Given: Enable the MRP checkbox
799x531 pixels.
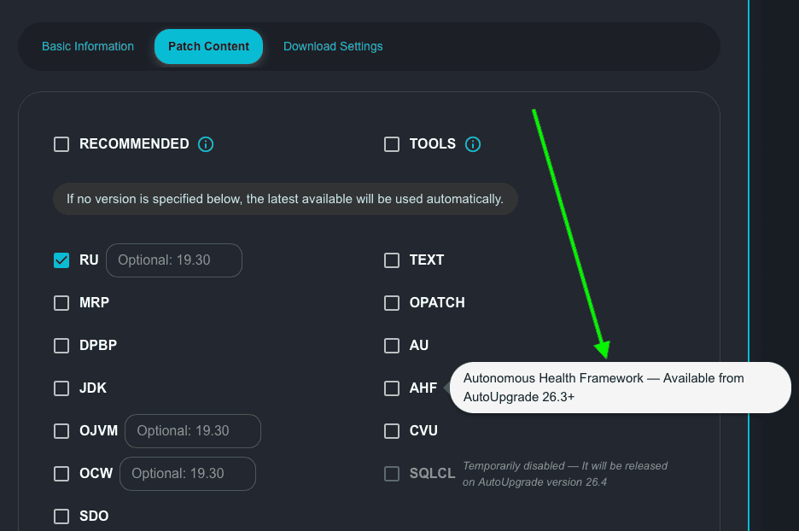Looking at the screenshot, I should point(61,303).
